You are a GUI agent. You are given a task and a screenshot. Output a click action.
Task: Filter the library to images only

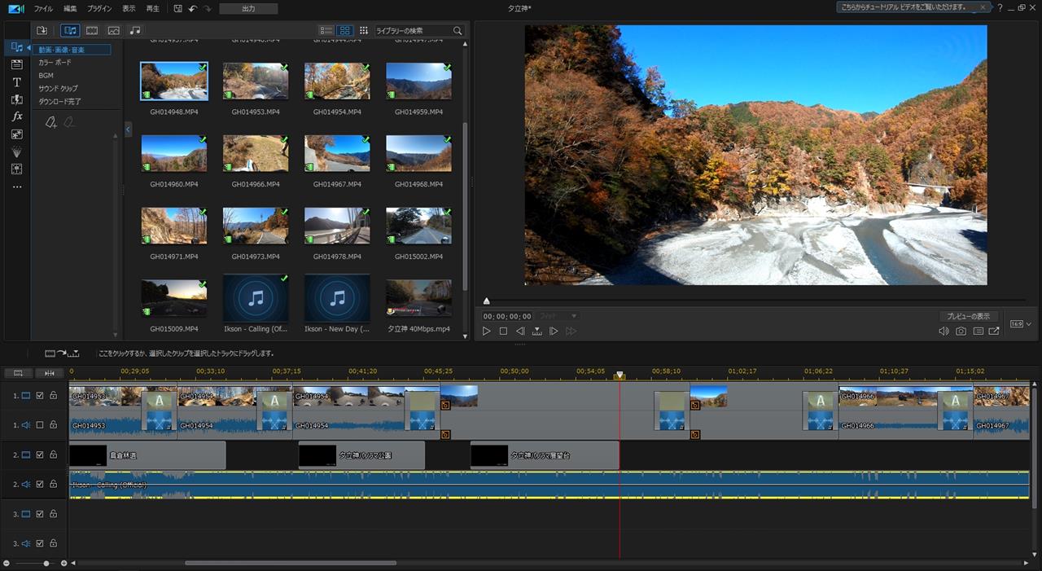point(114,30)
